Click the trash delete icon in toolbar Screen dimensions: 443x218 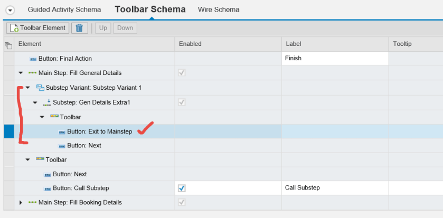tap(79, 28)
